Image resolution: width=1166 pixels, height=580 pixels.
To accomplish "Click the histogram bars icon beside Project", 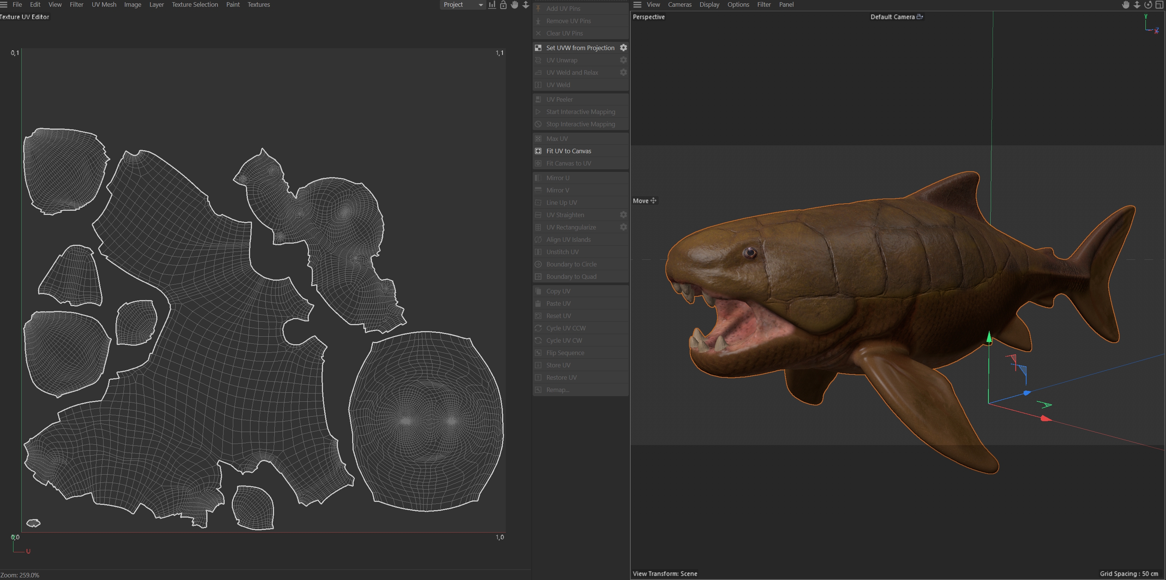I will 492,5.
